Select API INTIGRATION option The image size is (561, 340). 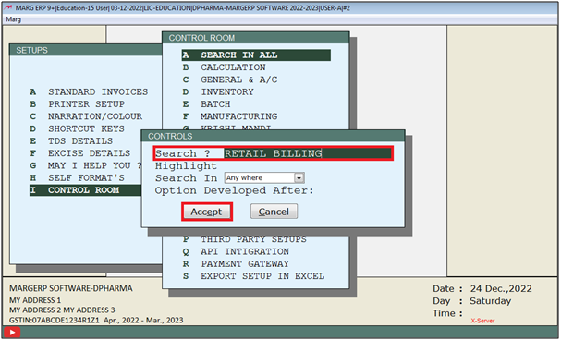click(x=245, y=251)
